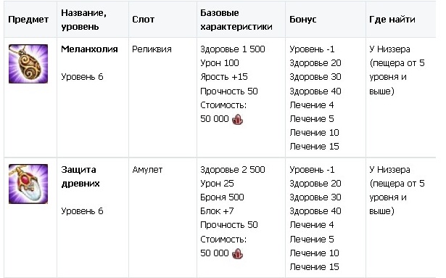Image resolution: width=446 pixels, height=278 pixels.
Task: Click У Низзера location in first row
Action: point(389,49)
